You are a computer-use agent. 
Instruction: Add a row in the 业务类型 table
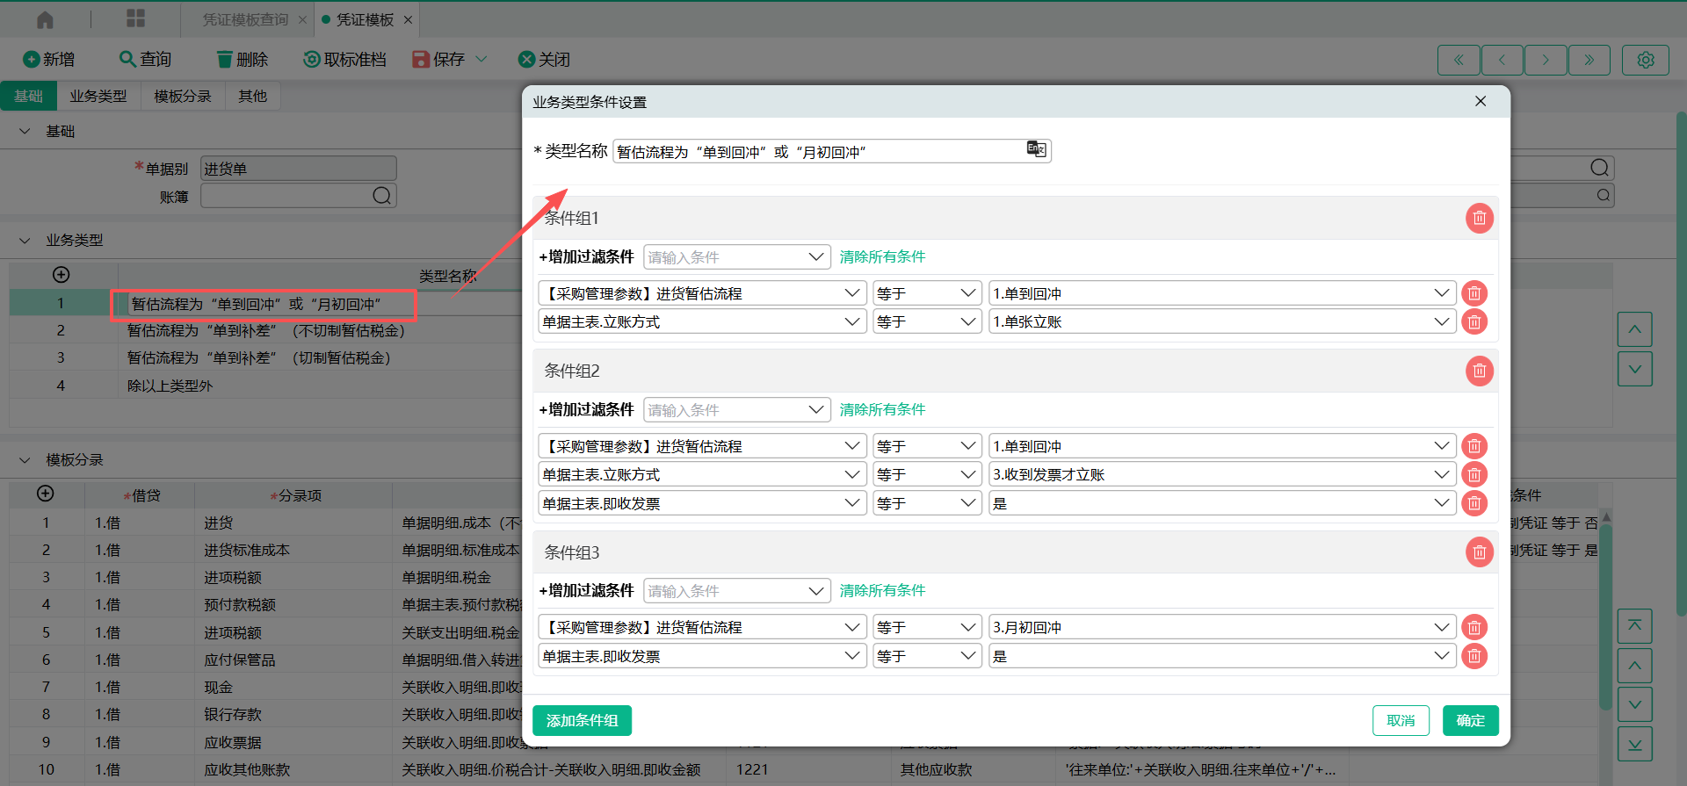(x=61, y=275)
